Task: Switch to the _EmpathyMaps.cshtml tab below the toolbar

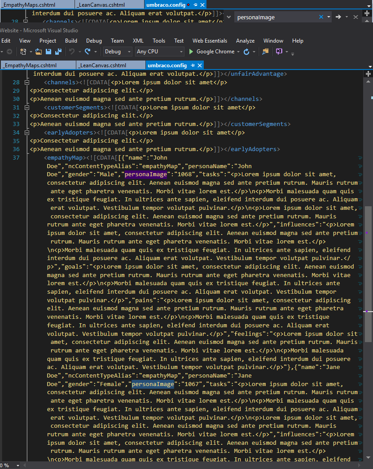Action: (x=38, y=65)
